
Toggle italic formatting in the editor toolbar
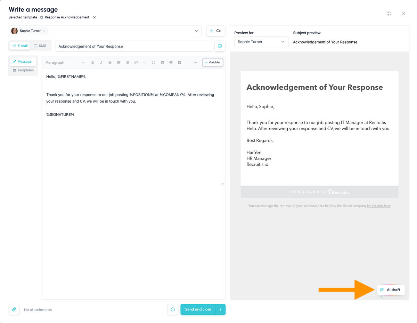(101, 62)
